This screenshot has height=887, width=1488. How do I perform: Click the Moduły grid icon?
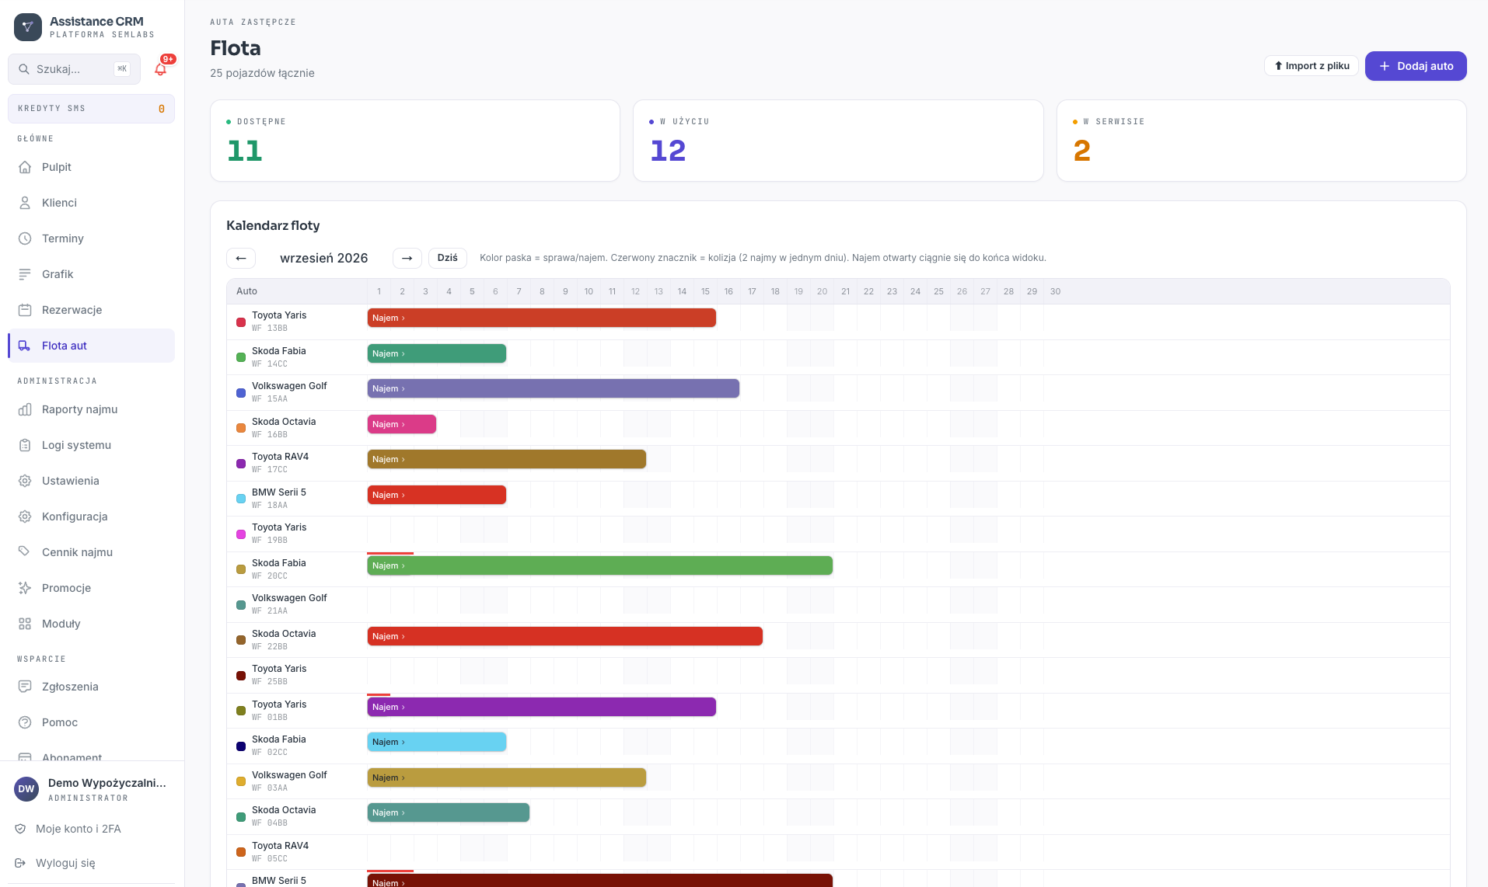[25, 624]
